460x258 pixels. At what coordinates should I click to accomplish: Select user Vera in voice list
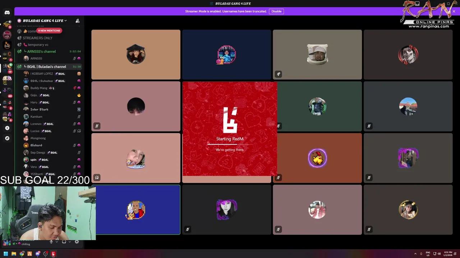point(52,167)
